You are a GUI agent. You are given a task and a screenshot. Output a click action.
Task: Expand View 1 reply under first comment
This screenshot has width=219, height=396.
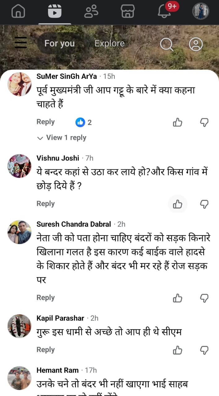[62, 138]
